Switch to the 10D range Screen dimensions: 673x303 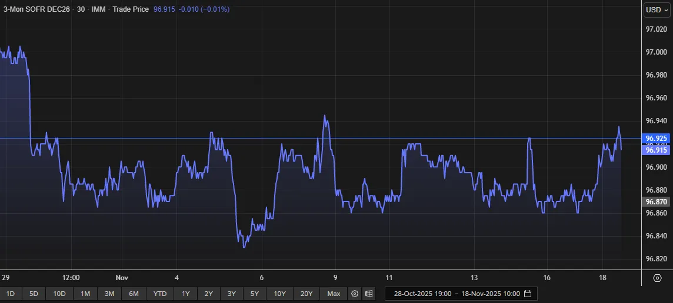pyautogui.click(x=59, y=294)
